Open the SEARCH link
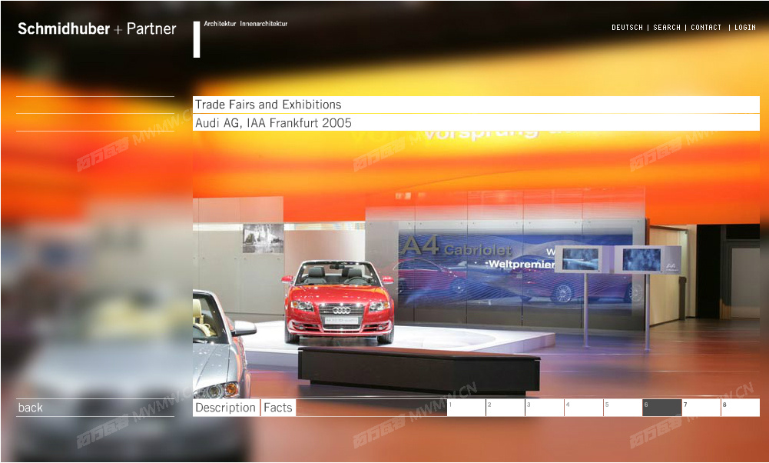Viewport: 769px width, 463px height. pos(667,28)
